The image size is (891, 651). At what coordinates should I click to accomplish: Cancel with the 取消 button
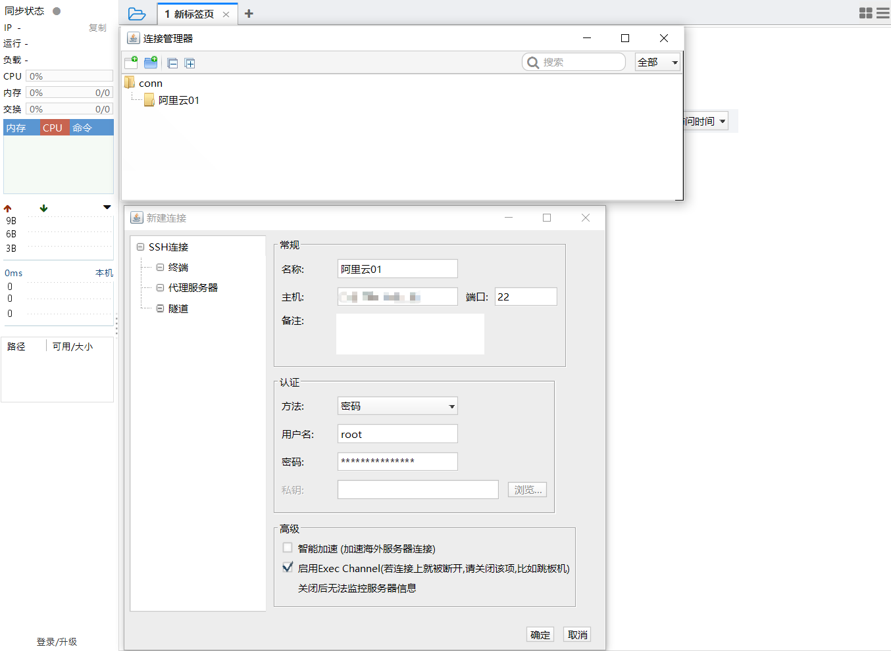tap(578, 635)
